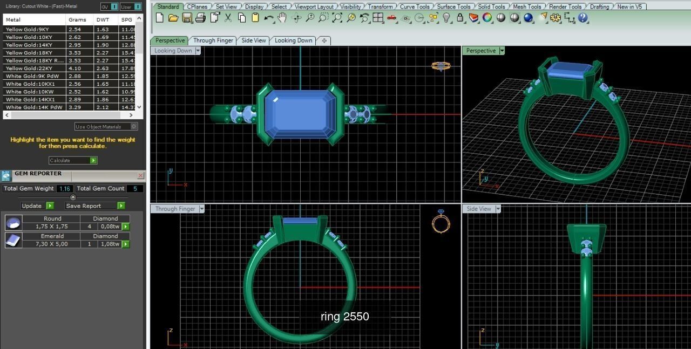691x349 pixels.
Task: Select the Looking Down viewport tab
Action: [x=293, y=40]
